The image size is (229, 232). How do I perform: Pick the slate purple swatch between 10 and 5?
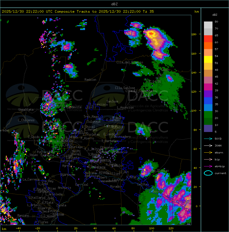tap(208, 128)
